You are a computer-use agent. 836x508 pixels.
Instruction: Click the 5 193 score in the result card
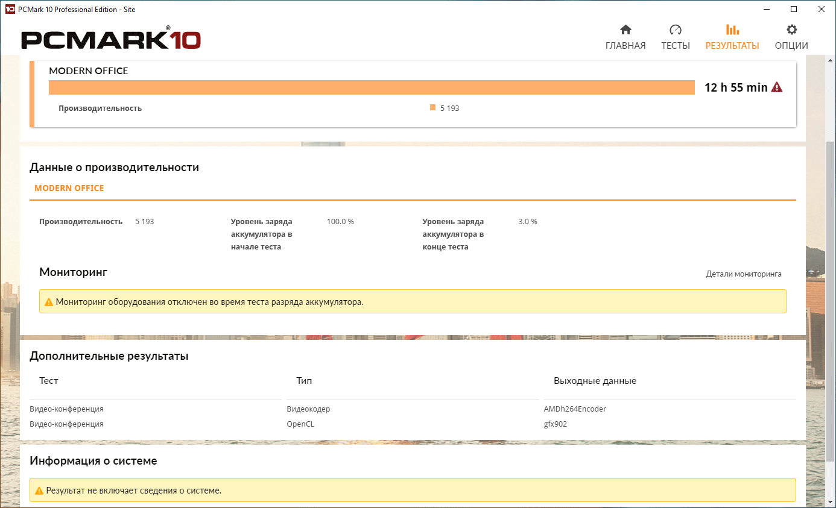click(450, 108)
